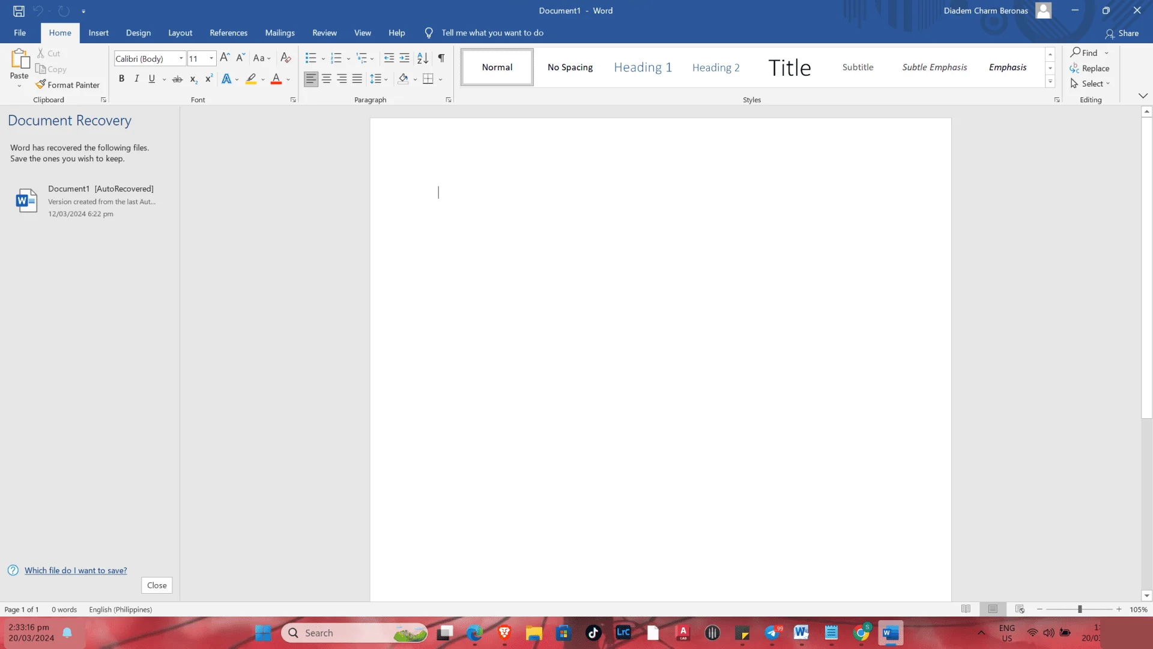Click the Text Effects icon

(x=226, y=79)
